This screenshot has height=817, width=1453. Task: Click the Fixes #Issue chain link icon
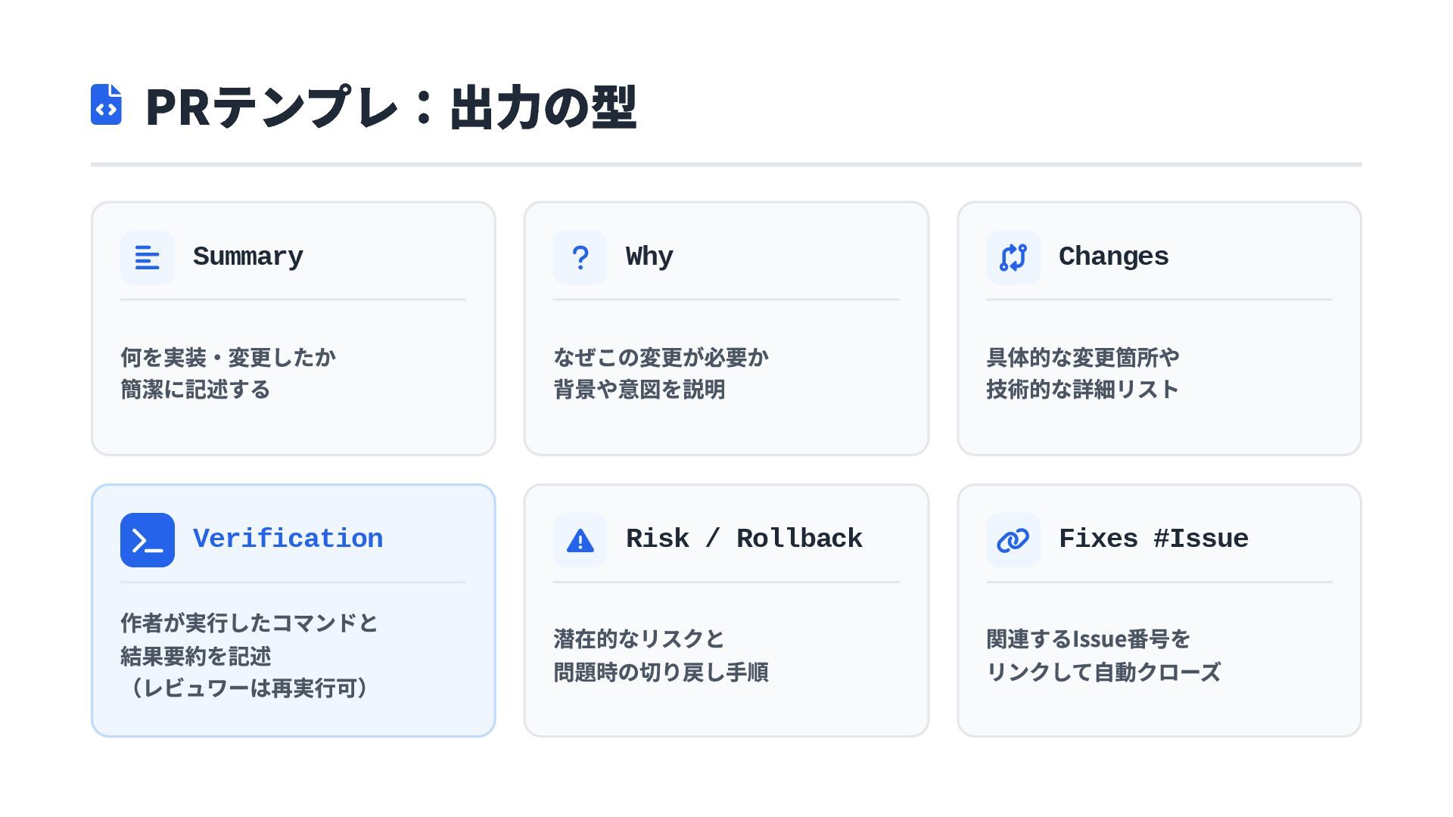click(x=1013, y=540)
